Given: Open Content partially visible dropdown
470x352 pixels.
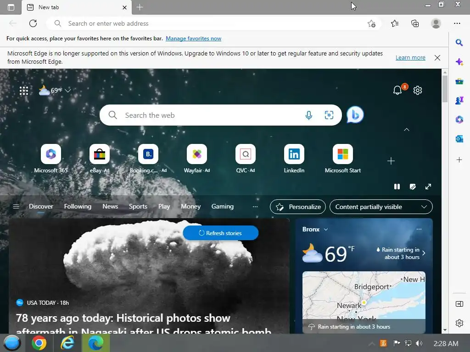Looking at the screenshot, I should [381, 207].
